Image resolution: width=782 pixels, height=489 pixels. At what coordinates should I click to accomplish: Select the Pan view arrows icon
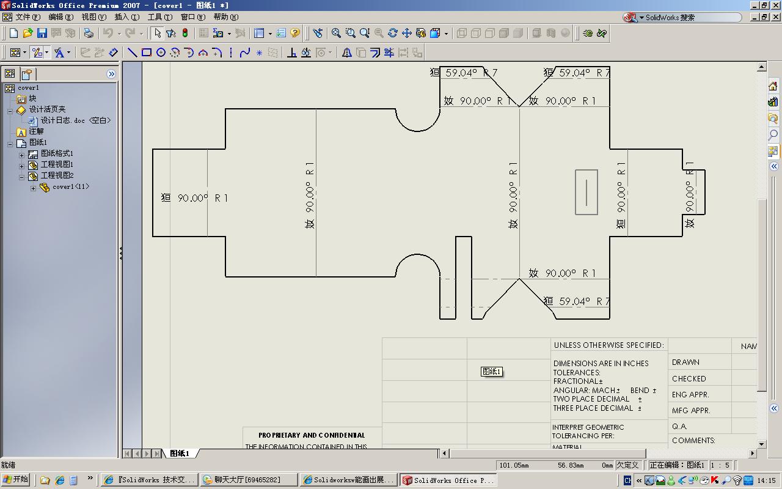(x=407, y=33)
